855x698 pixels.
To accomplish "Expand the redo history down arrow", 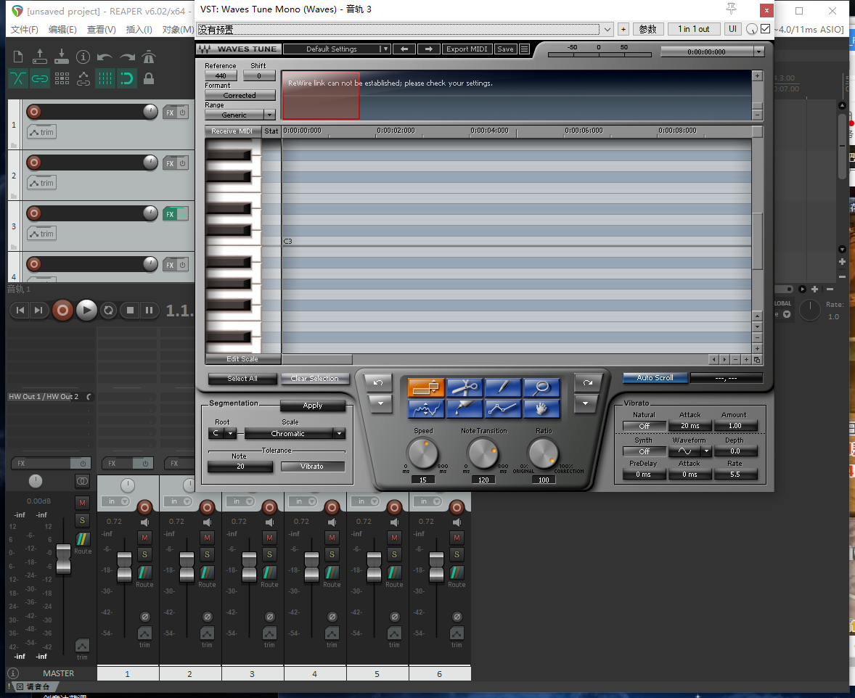I will point(585,404).
